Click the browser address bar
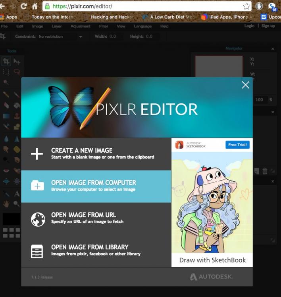Image resolution: width=281 pixels, height=297 pixels. (147, 6)
